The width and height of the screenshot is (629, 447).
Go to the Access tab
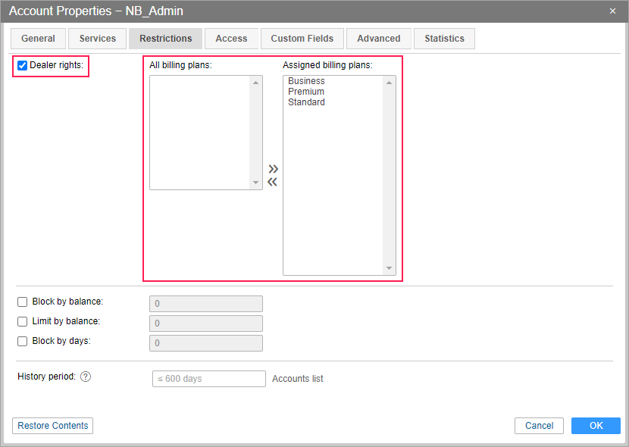point(231,39)
